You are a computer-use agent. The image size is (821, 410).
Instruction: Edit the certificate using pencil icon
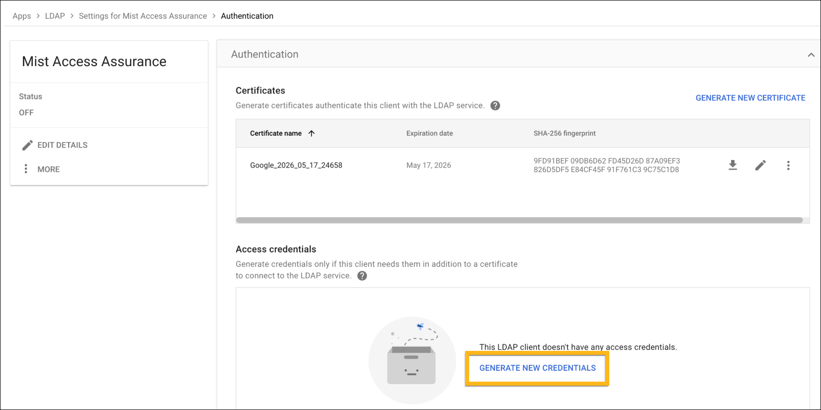pyautogui.click(x=760, y=165)
